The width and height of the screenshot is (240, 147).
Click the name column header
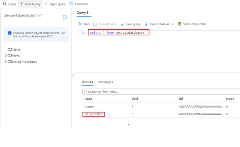[88, 99]
